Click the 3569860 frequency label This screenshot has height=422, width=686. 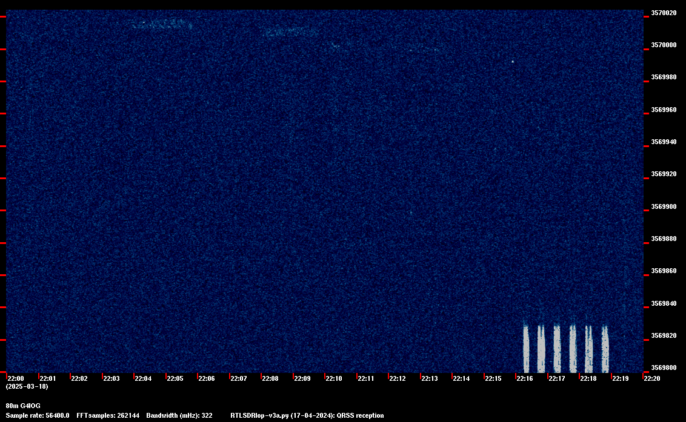(x=664, y=271)
